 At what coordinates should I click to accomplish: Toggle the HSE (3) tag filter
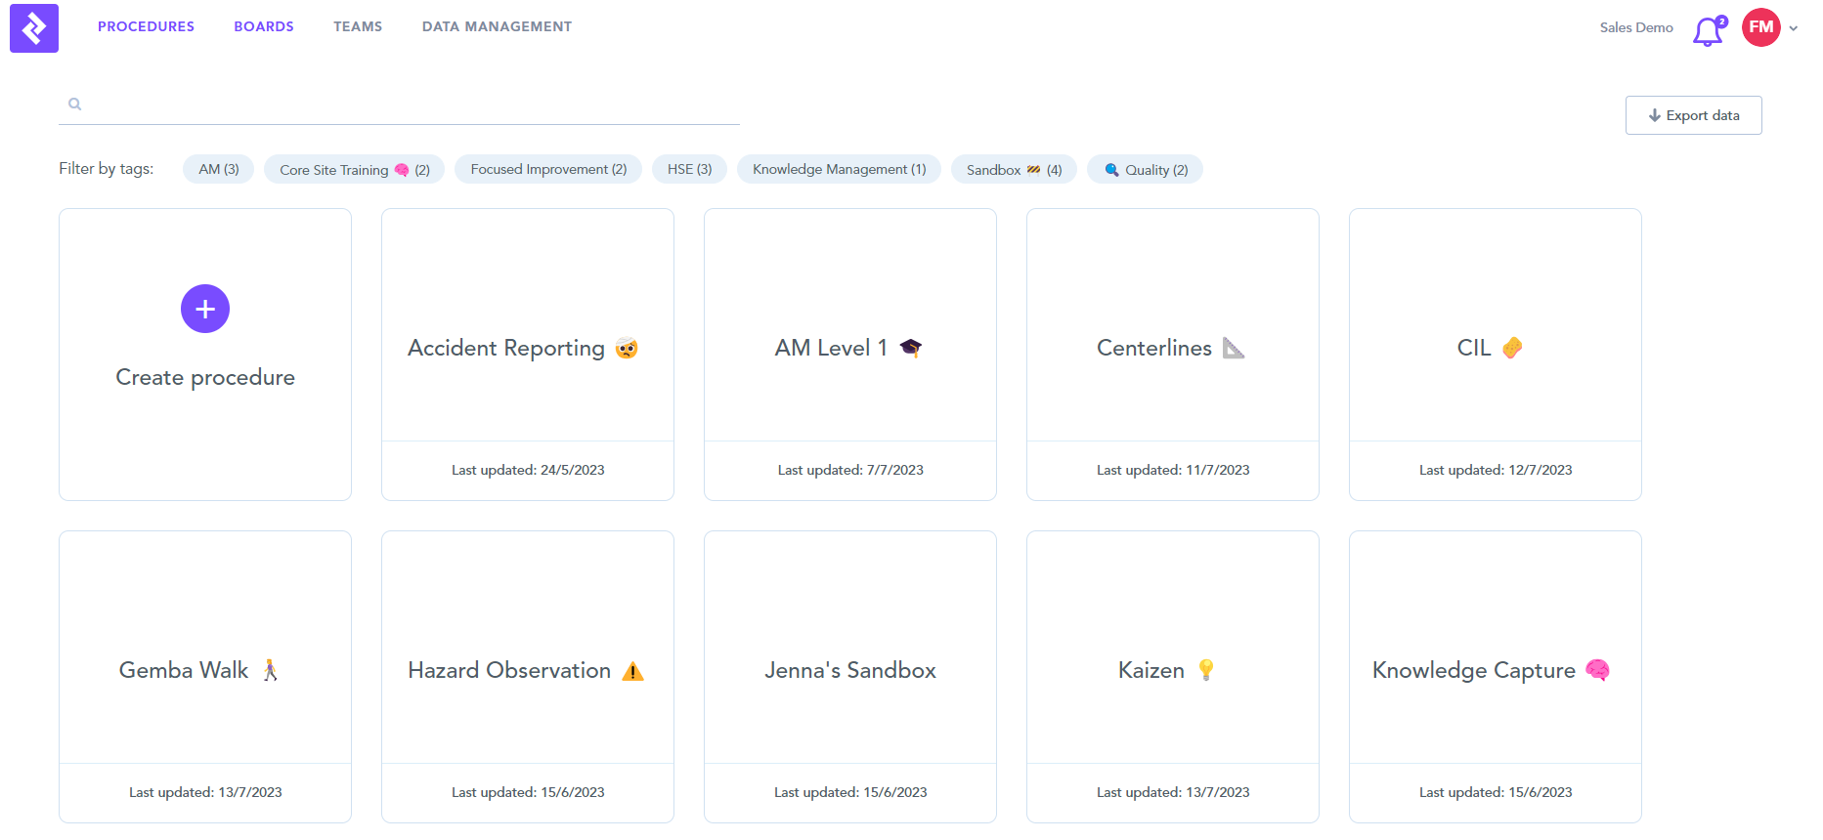point(689,169)
